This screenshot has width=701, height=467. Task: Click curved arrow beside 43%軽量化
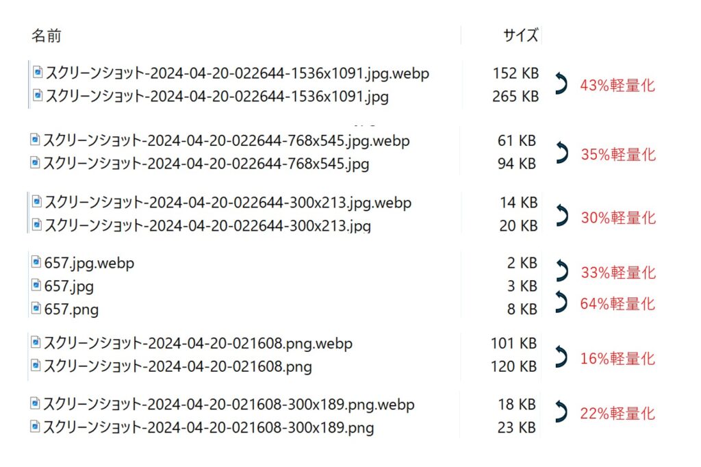pyautogui.click(x=561, y=84)
